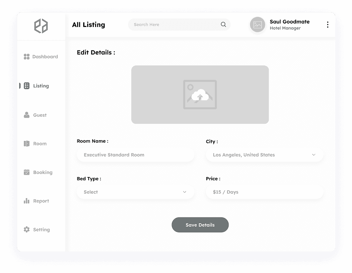Click the Executive Standard Room name field
Viewport: 352px width, 273px height.
pyautogui.click(x=135, y=155)
